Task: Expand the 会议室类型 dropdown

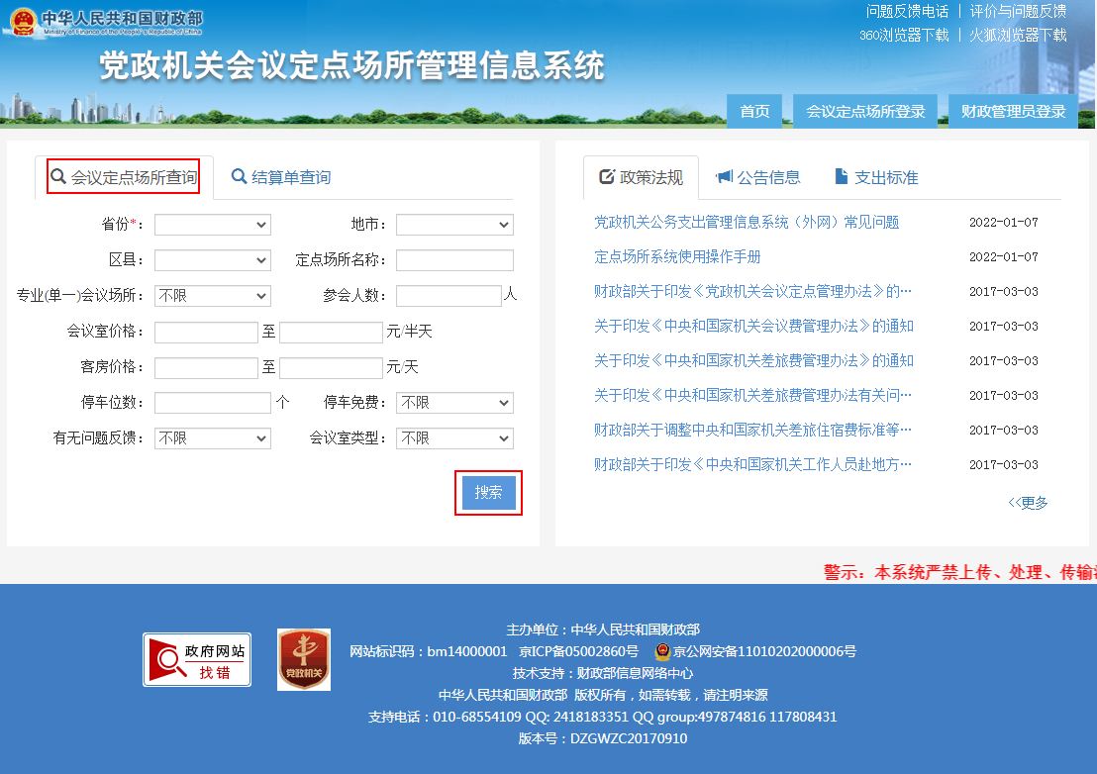Action: pyautogui.click(x=454, y=438)
